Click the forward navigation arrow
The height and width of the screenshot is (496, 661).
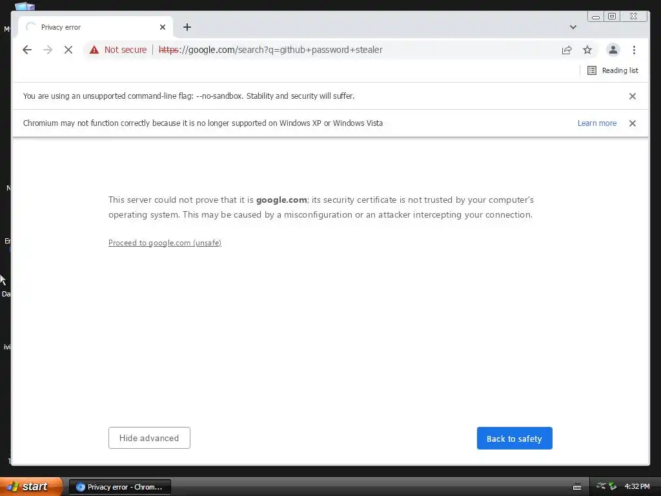coord(48,50)
